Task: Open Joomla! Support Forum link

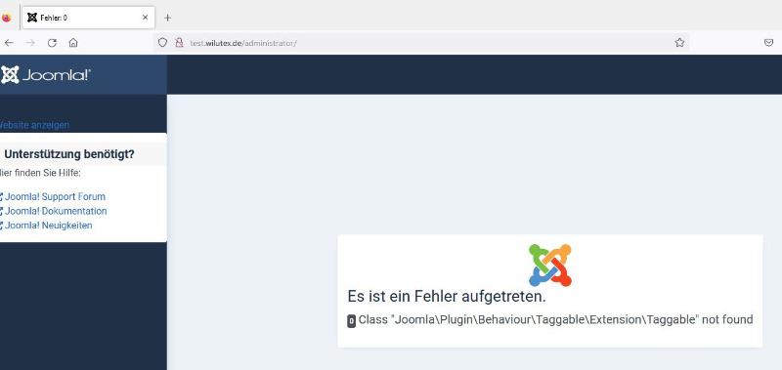Action: click(x=55, y=196)
